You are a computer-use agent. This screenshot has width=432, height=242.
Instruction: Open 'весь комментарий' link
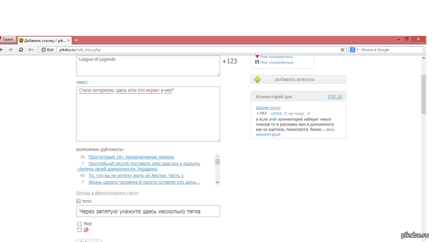click(x=295, y=132)
